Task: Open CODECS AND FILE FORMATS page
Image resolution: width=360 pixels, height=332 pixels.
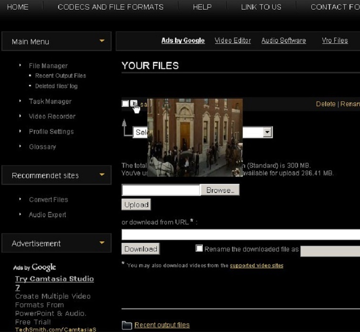Action: (x=111, y=7)
